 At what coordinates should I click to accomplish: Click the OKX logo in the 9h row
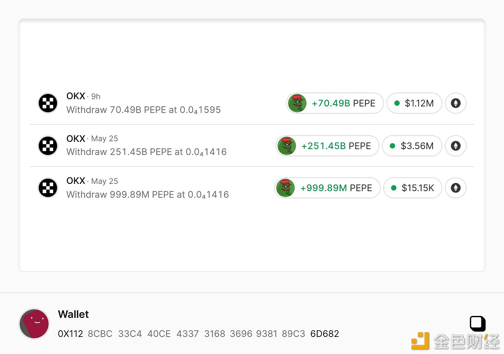48,103
